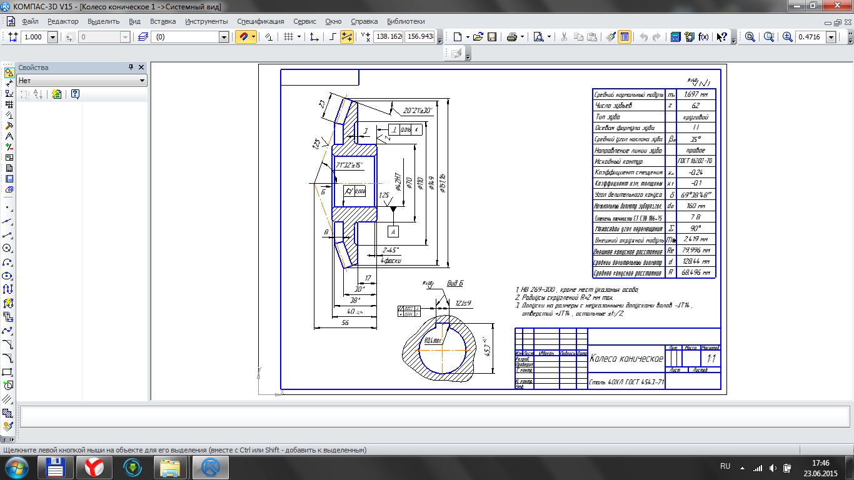Toggle the snap magnet button
Screen dimensions: 854x480
[x=243, y=37]
